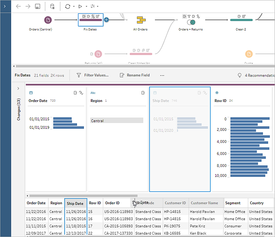The height and width of the screenshot is (237, 275).
Task: Click Filter Values button
Action: [x=92, y=75]
